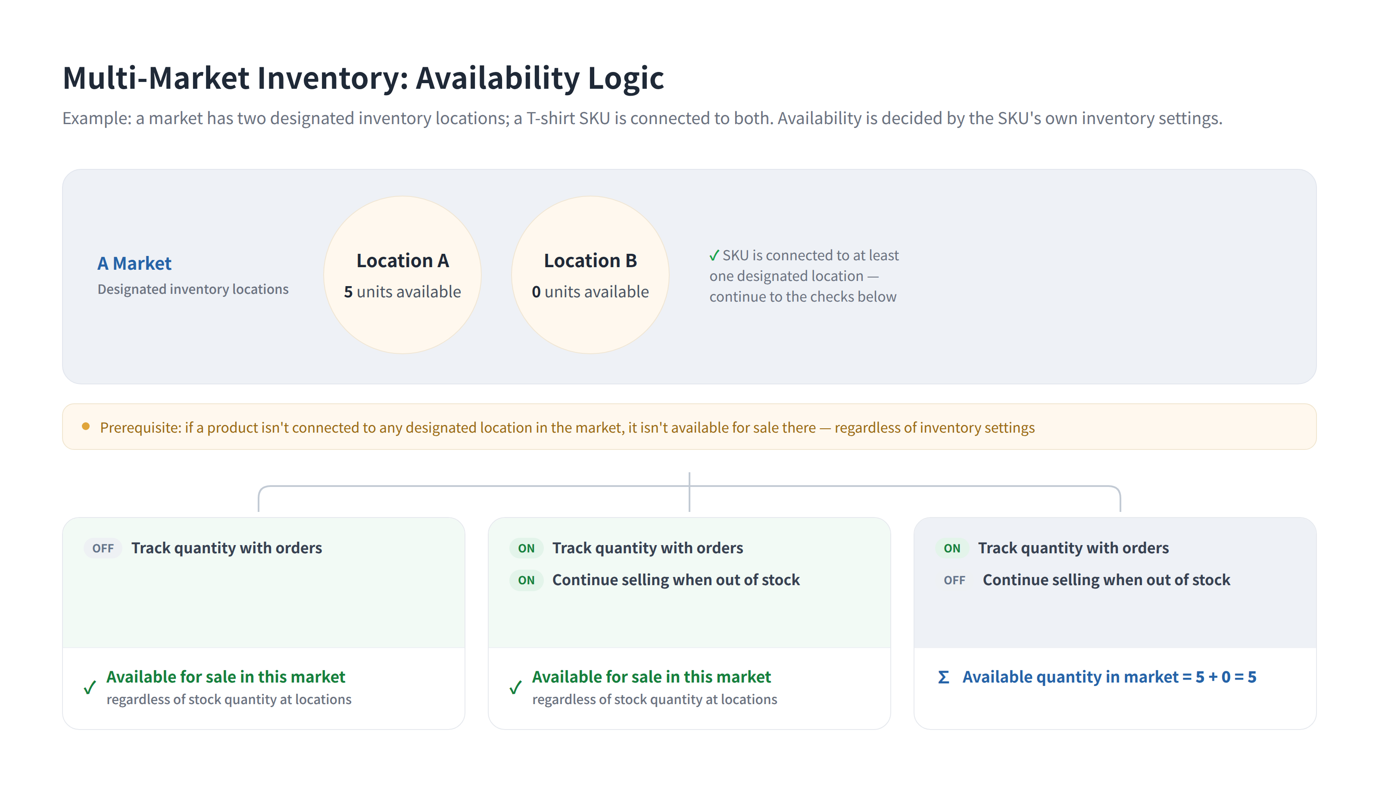Click Available quantity in market formula text

tap(1109, 677)
